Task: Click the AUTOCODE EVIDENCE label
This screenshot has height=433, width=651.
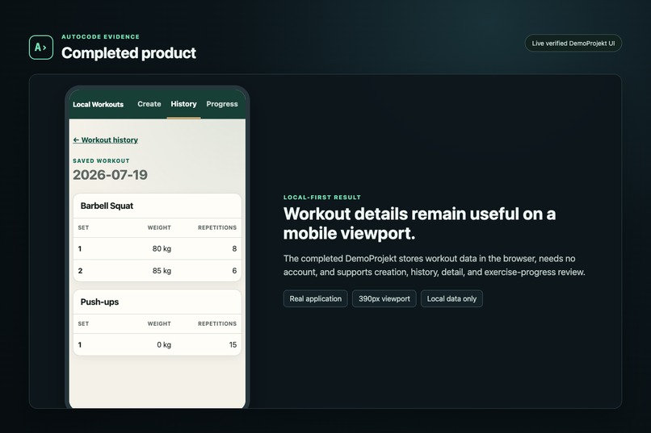Action: 100,37
